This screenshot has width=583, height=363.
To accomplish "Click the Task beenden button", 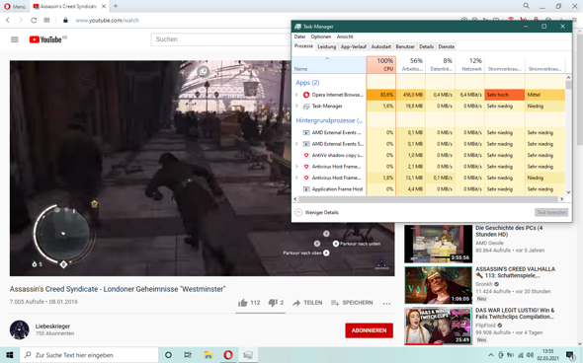I will pyautogui.click(x=551, y=213).
